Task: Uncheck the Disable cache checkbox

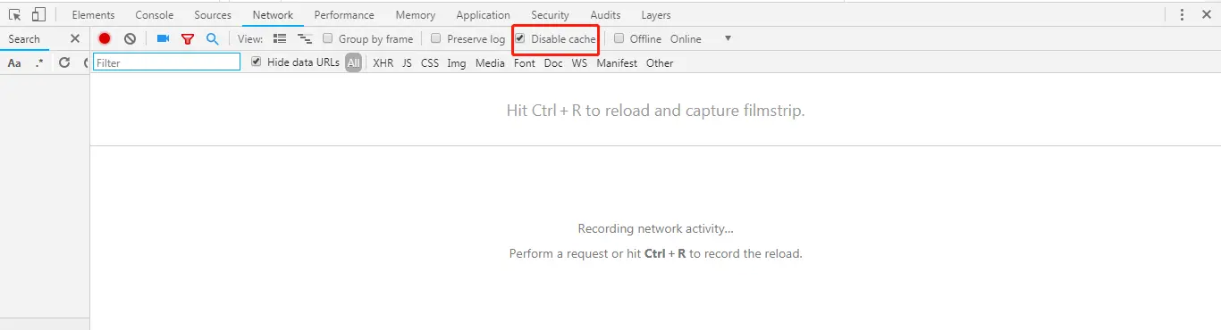Action: click(520, 38)
